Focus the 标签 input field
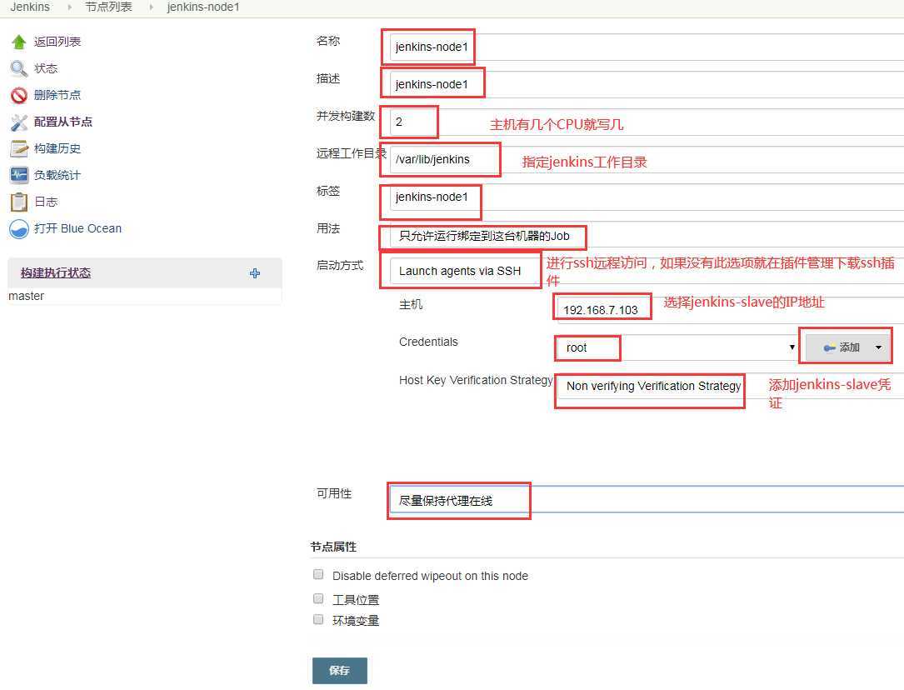This screenshot has height=690, width=904. click(x=647, y=197)
